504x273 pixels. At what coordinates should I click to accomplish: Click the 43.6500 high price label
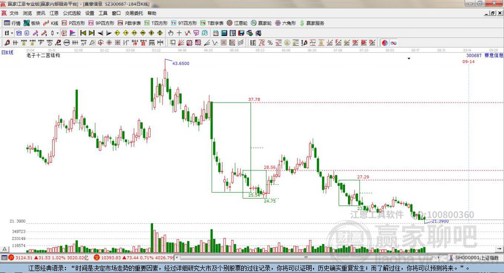(181, 64)
